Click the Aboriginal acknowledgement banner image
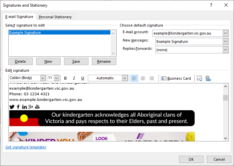The width and height of the screenshot is (234, 166). 102,118
